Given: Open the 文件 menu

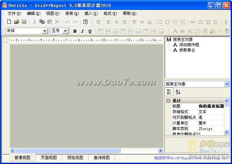Looking at the screenshot, I should tap(14, 14).
